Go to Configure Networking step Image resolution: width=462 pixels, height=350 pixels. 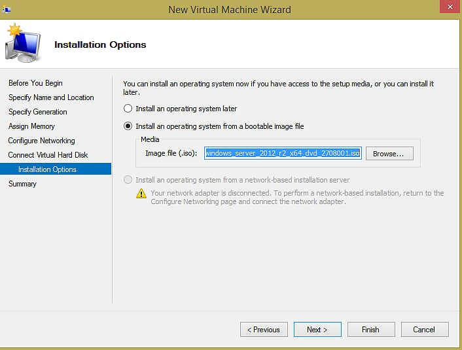[x=41, y=141]
